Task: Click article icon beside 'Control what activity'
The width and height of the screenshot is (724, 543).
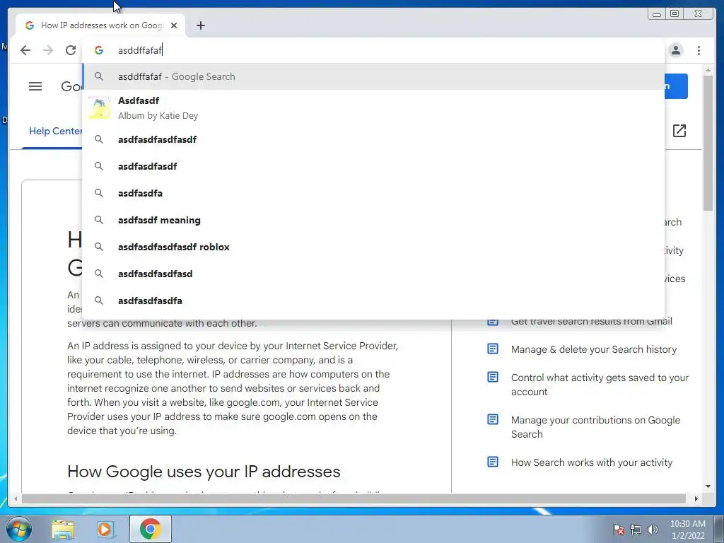Action: (x=493, y=377)
